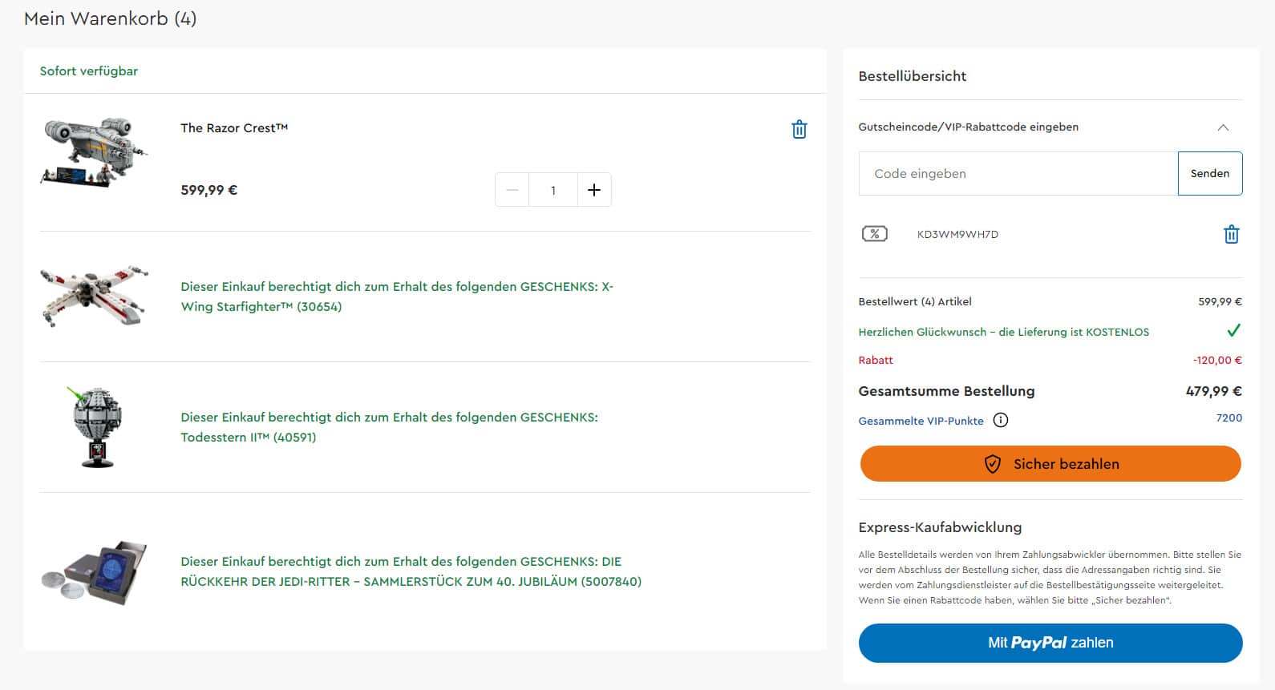Viewport: 1275px width, 690px height.
Task: Delete applied coupon code KD3WM9WH7D
Action: 1231,234
